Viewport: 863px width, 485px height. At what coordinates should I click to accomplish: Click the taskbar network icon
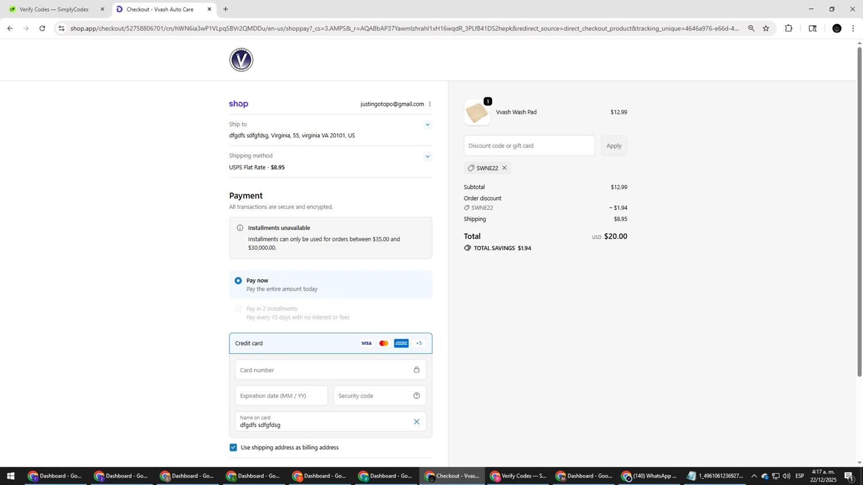pos(776,476)
